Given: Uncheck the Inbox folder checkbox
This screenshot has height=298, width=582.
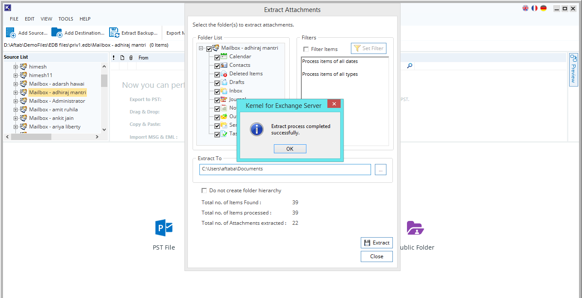Looking at the screenshot, I should 217,92.
